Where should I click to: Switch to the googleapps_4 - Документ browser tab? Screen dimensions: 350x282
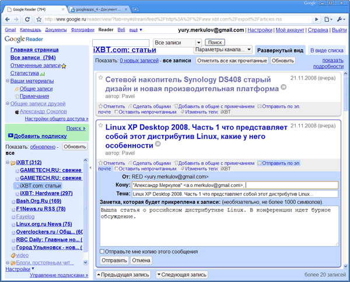click(x=98, y=9)
